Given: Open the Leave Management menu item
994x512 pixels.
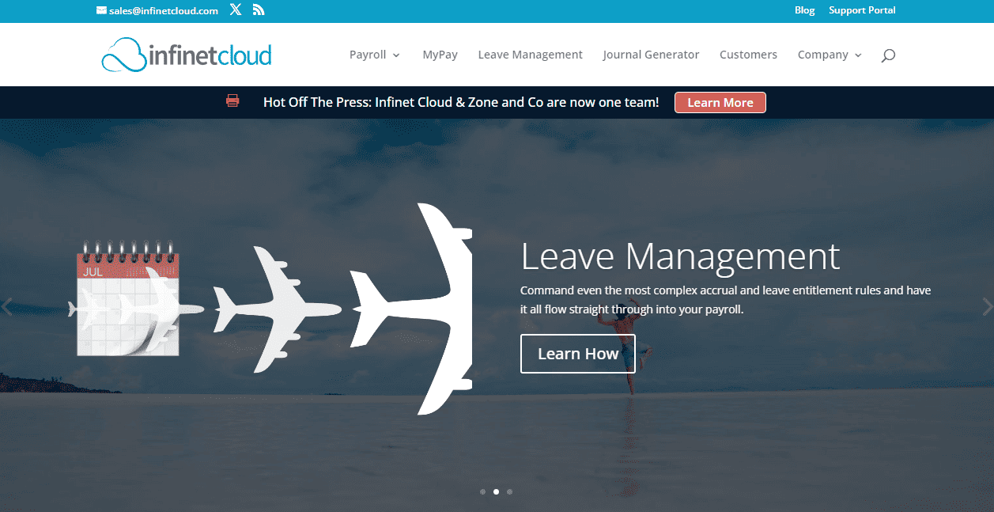Looking at the screenshot, I should tap(530, 55).
